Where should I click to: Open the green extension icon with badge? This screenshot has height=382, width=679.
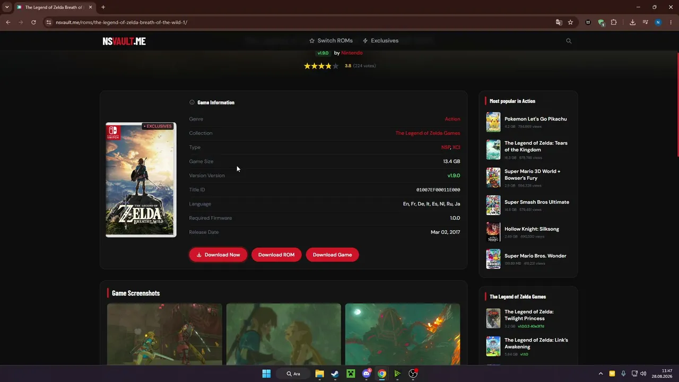tap(601, 22)
